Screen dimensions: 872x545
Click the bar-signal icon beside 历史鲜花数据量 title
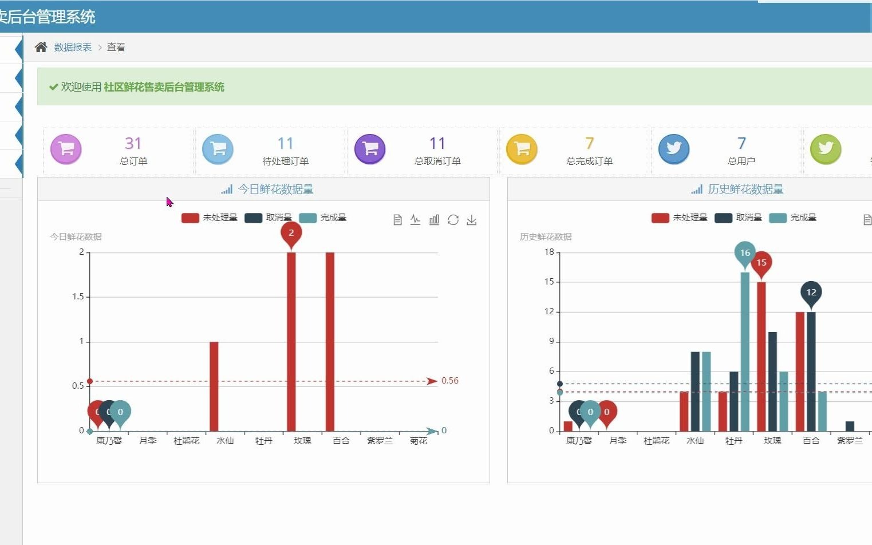[x=697, y=189]
